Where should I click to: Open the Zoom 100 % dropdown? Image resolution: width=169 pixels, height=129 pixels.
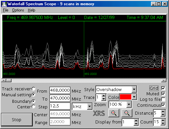[x=129, y=104]
